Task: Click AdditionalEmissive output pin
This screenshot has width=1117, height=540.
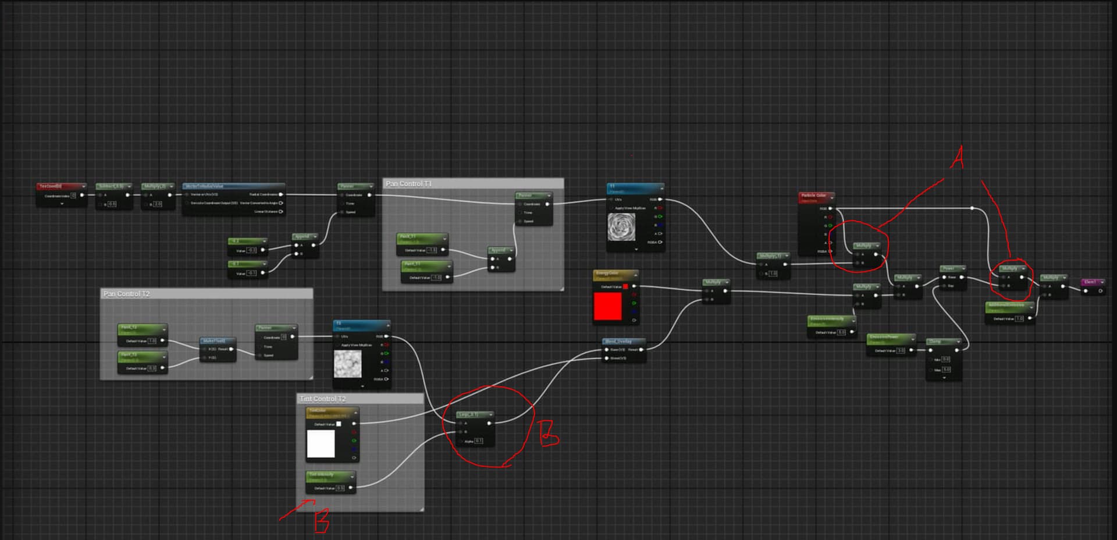Action: (x=1030, y=318)
